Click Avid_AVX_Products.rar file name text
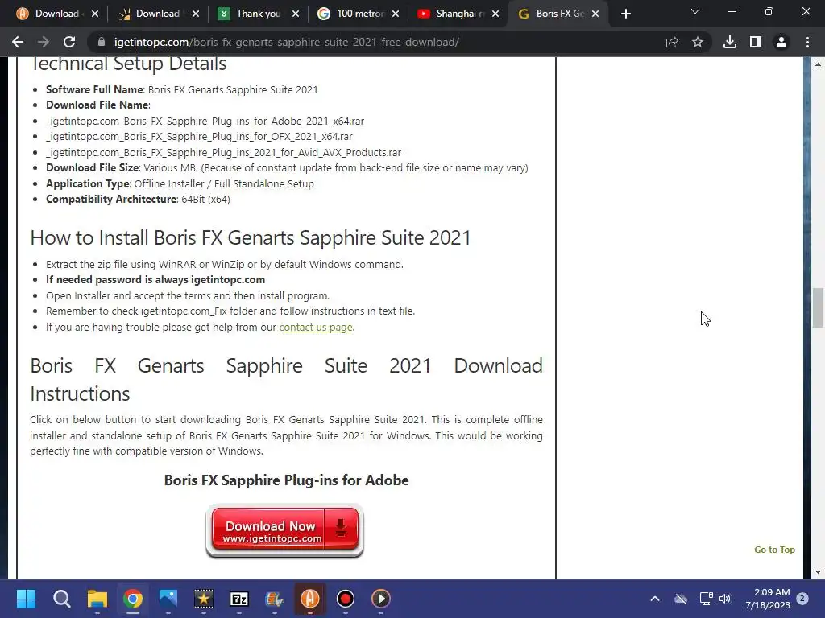825x618 pixels. pos(224,152)
